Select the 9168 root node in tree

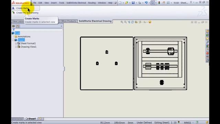pos(18,33)
